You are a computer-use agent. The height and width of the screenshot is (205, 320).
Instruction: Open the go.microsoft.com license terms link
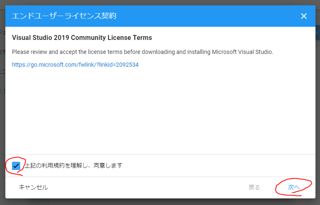point(75,65)
